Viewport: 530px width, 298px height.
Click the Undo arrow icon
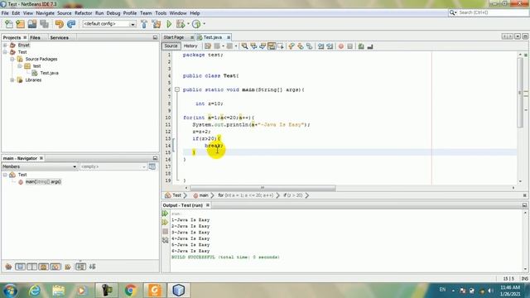coord(59,24)
